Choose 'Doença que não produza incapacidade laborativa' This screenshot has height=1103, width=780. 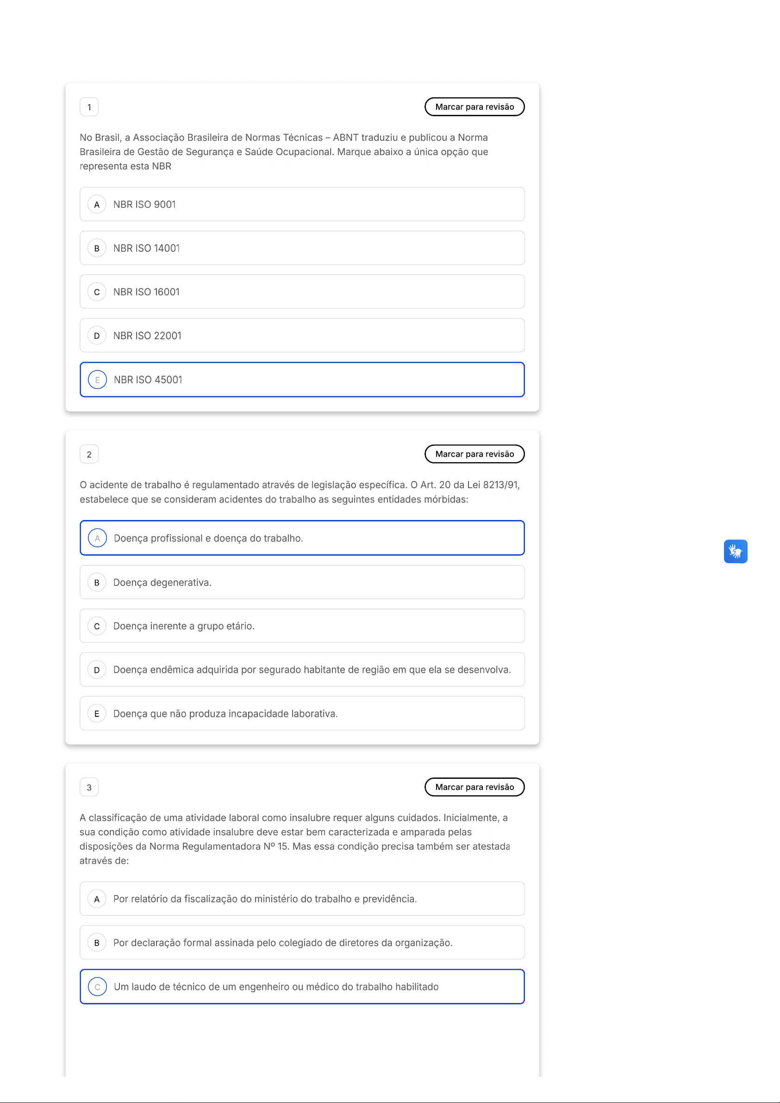coord(302,714)
